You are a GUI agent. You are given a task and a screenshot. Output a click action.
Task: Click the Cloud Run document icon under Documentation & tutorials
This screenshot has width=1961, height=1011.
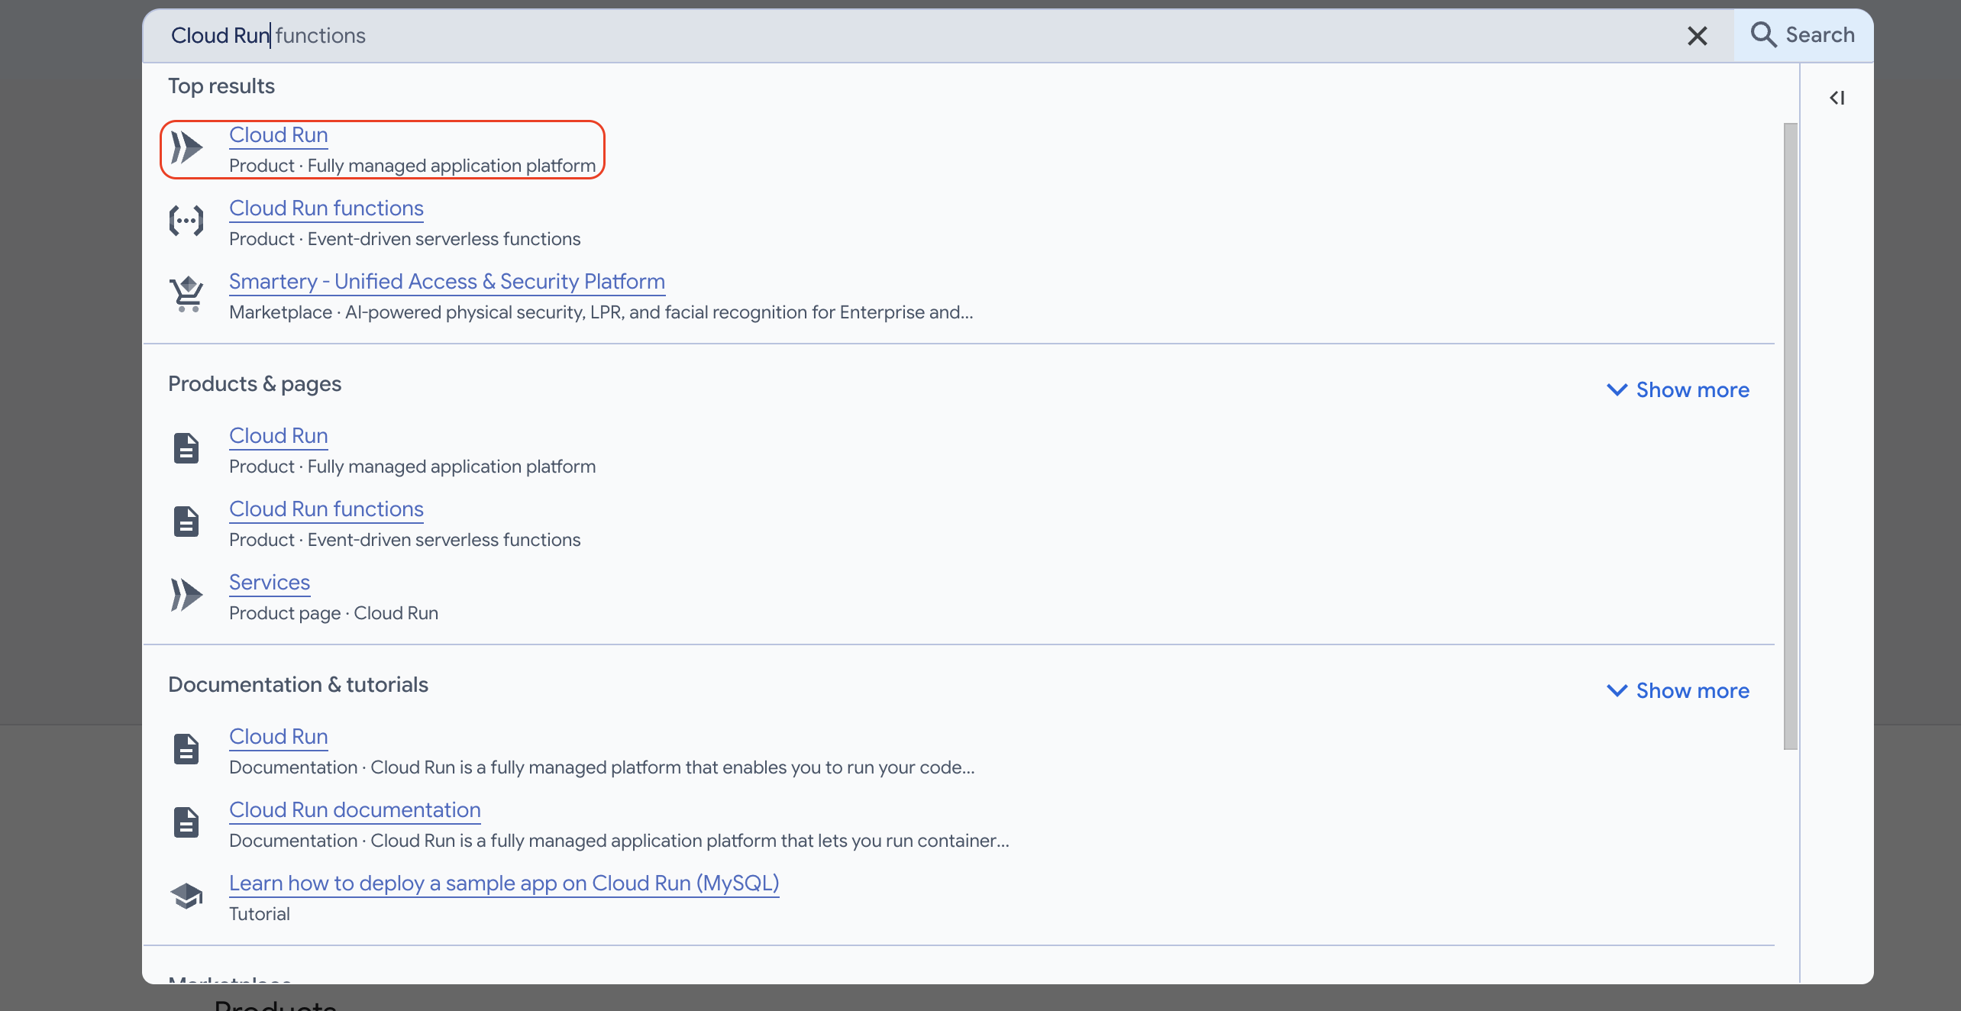click(186, 749)
